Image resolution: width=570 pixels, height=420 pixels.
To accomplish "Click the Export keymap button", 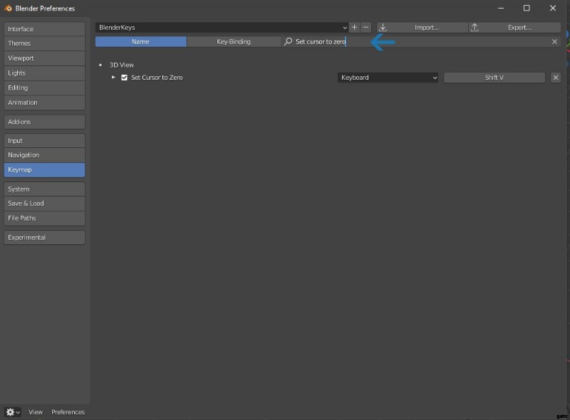I will 514,27.
